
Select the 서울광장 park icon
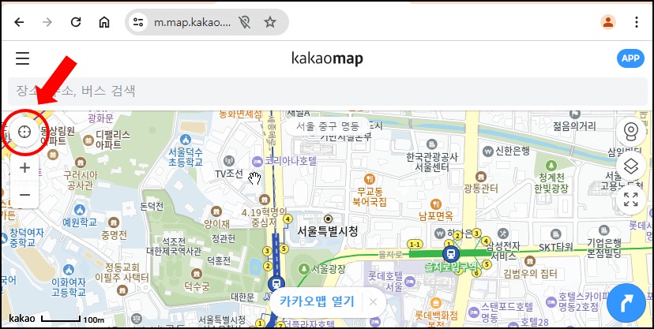point(304,267)
